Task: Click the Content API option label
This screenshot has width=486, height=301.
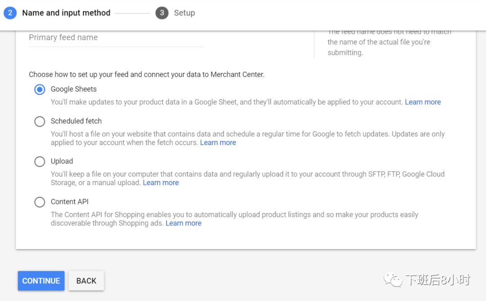Action: 70,202
